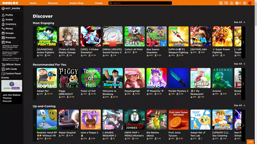Image resolution: width=257 pixels, height=144 pixels.
Task: Open the MeepCity thumbnail
Action: 157,78
